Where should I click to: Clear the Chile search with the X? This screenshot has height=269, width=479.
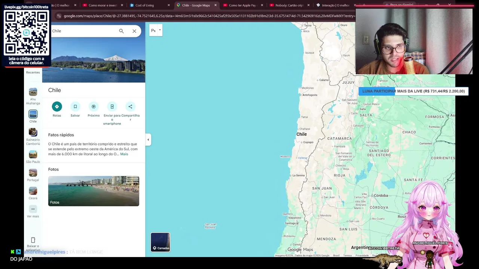coord(134,31)
